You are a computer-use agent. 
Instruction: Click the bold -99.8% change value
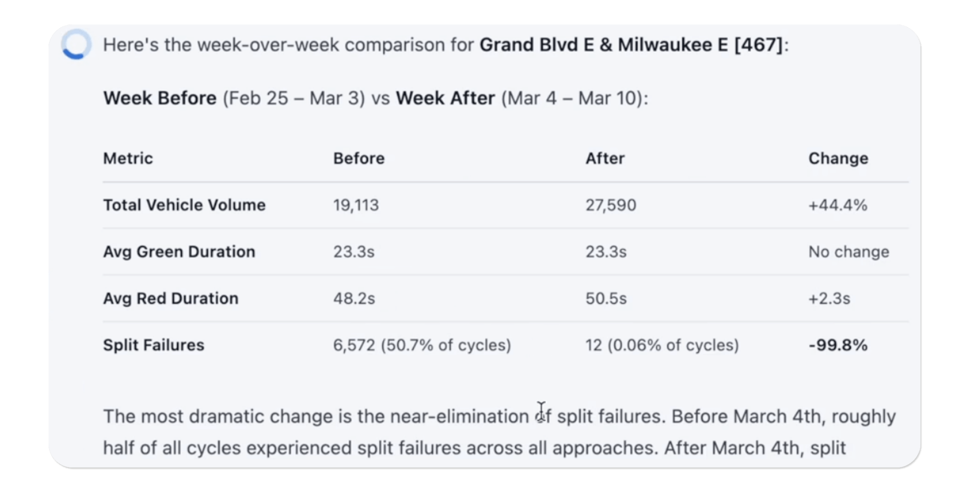click(838, 345)
